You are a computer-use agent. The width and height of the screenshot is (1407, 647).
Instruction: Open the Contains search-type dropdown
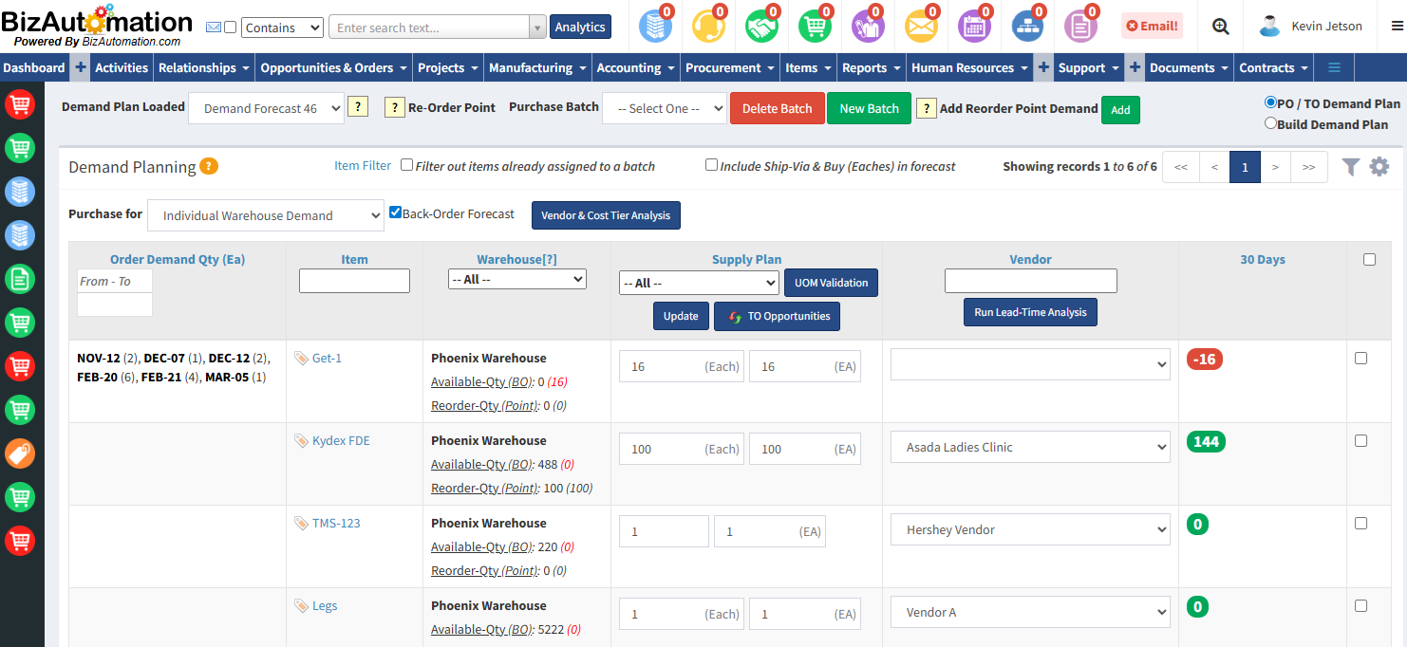click(x=282, y=28)
